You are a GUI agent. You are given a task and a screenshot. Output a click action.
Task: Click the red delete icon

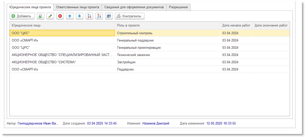tap(60, 16)
